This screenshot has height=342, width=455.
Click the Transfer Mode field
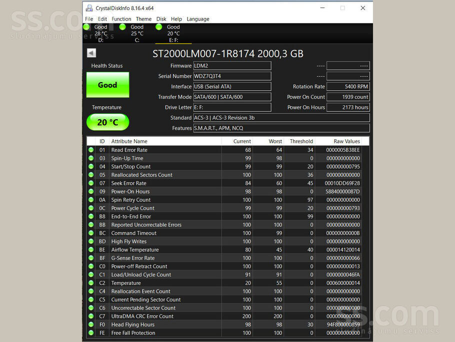coord(232,97)
